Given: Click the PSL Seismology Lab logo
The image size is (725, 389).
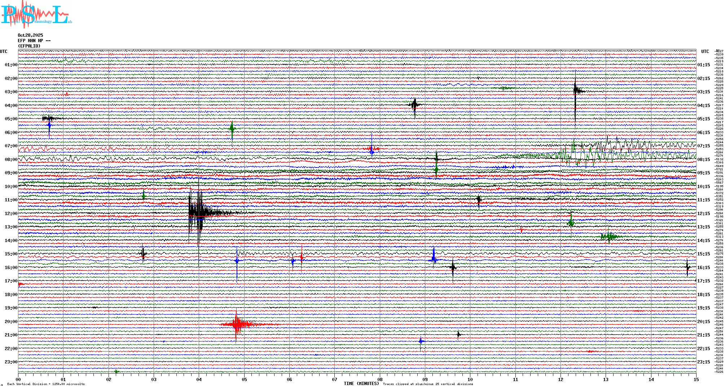Looking at the screenshot, I should click(x=35, y=14).
